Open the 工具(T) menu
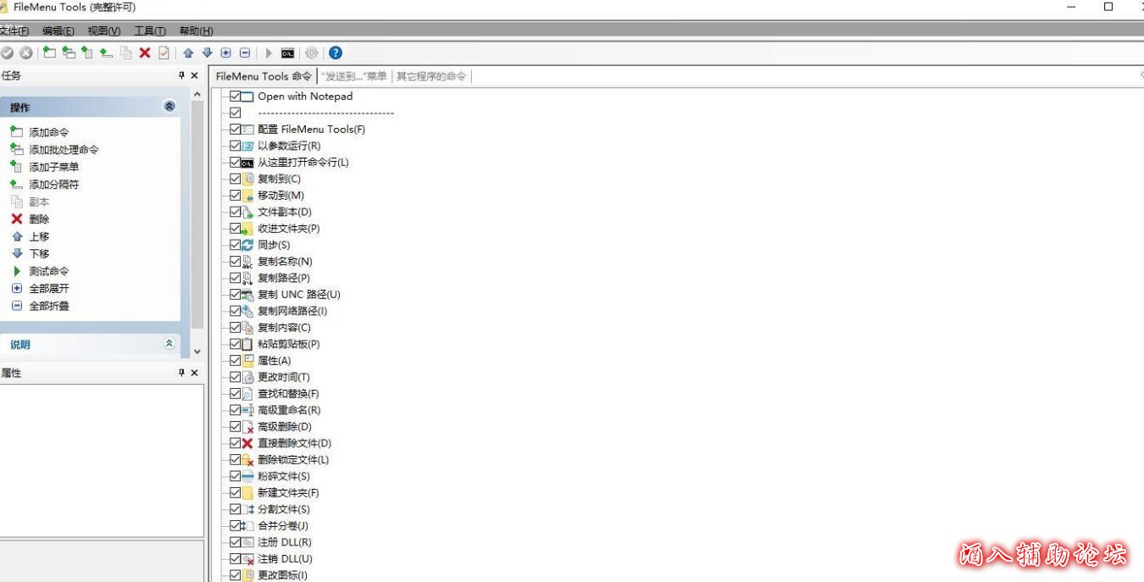 click(150, 31)
